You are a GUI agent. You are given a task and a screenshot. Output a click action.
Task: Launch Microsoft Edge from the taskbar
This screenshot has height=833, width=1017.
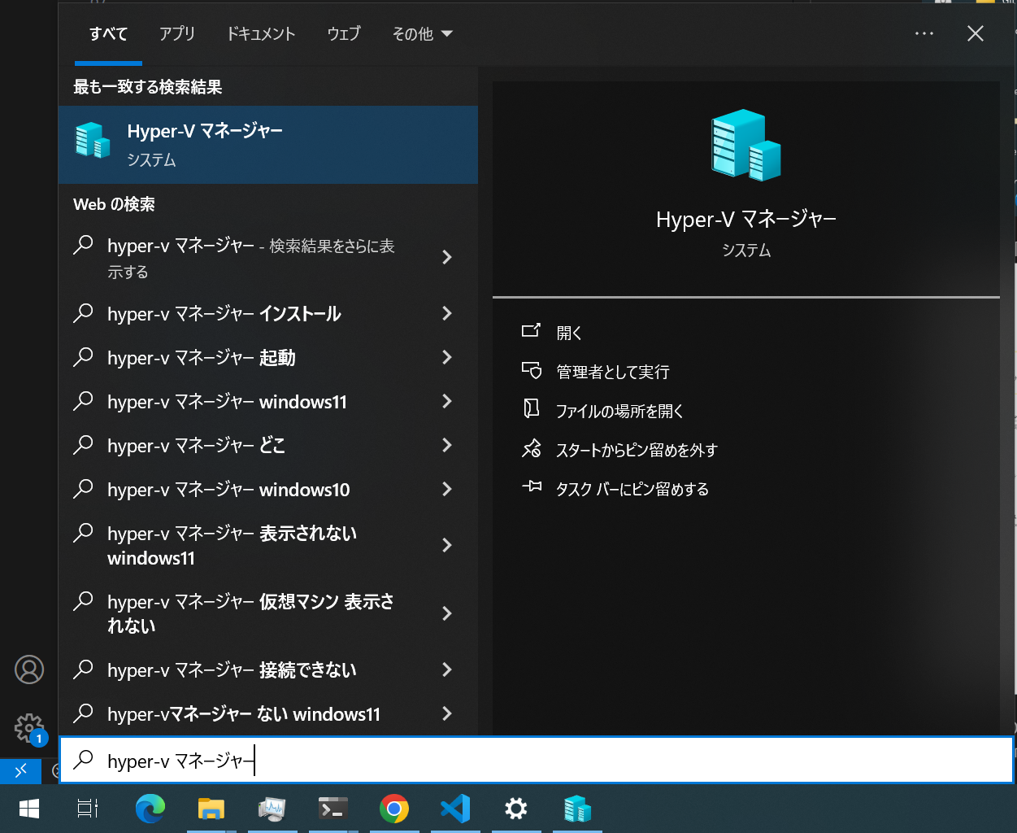pyautogui.click(x=150, y=809)
